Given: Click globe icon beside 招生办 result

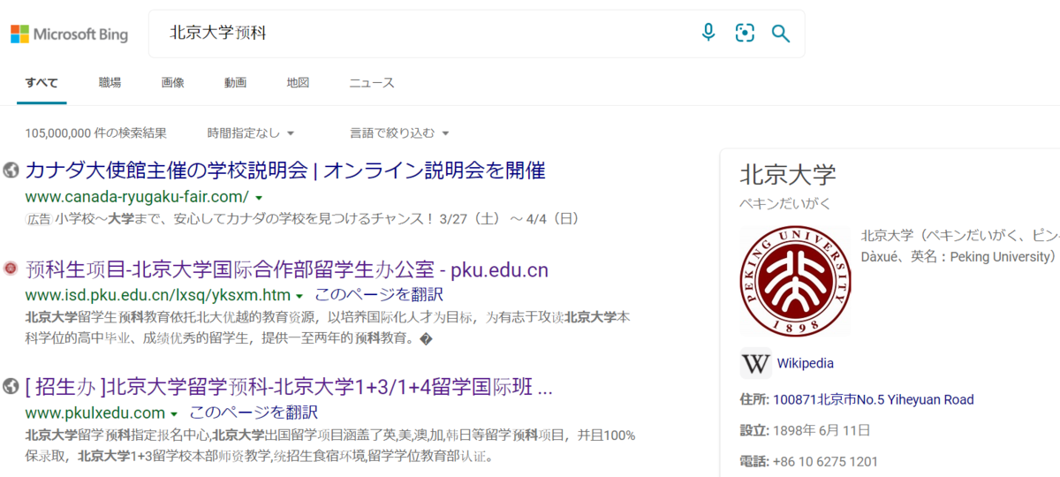Looking at the screenshot, I should tap(11, 386).
